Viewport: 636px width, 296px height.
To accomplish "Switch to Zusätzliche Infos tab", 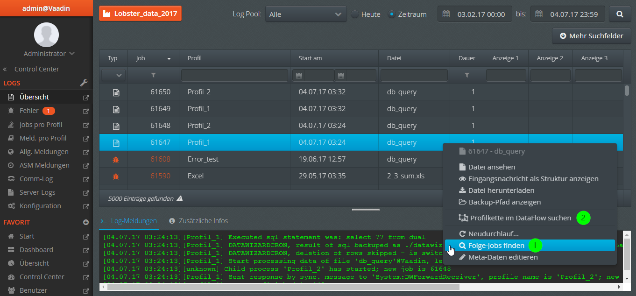I will tap(198, 220).
